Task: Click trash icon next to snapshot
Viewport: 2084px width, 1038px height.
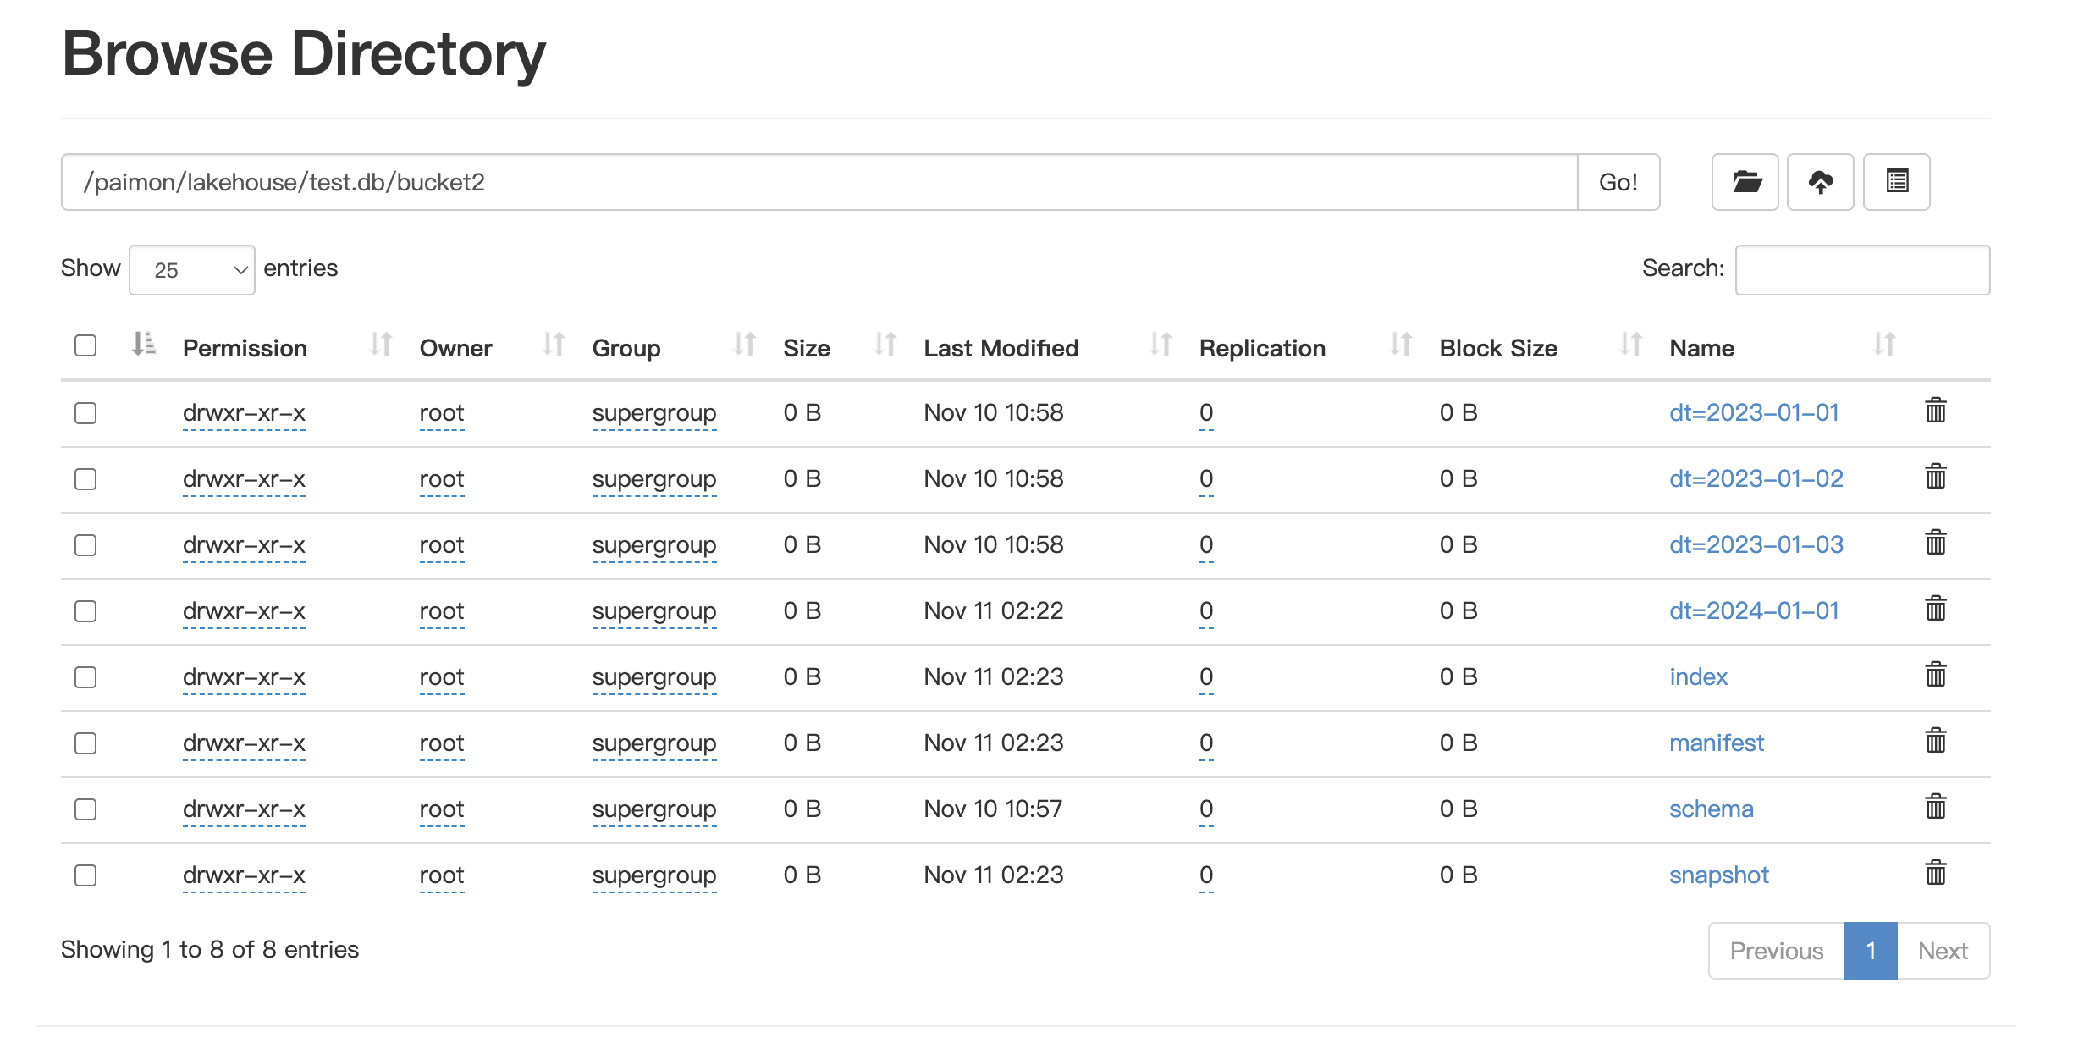Action: pyautogui.click(x=1935, y=874)
